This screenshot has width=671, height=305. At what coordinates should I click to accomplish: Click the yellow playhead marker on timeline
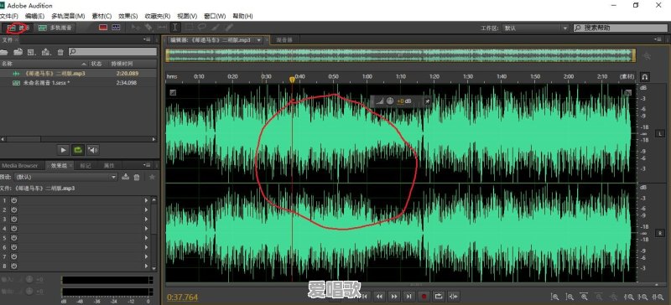pyautogui.click(x=292, y=80)
